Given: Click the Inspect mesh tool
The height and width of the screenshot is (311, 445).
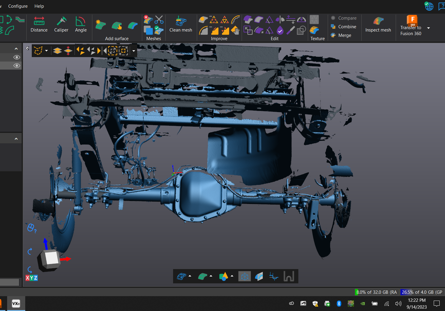Looking at the screenshot, I should tap(378, 25).
